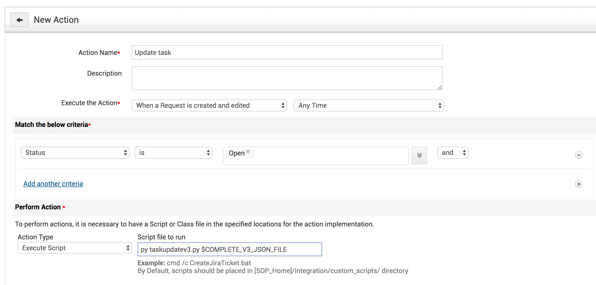Remove the Open status tag
Image resolution: width=596 pixels, height=285 pixels.
pyautogui.click(x=248, y=152)
